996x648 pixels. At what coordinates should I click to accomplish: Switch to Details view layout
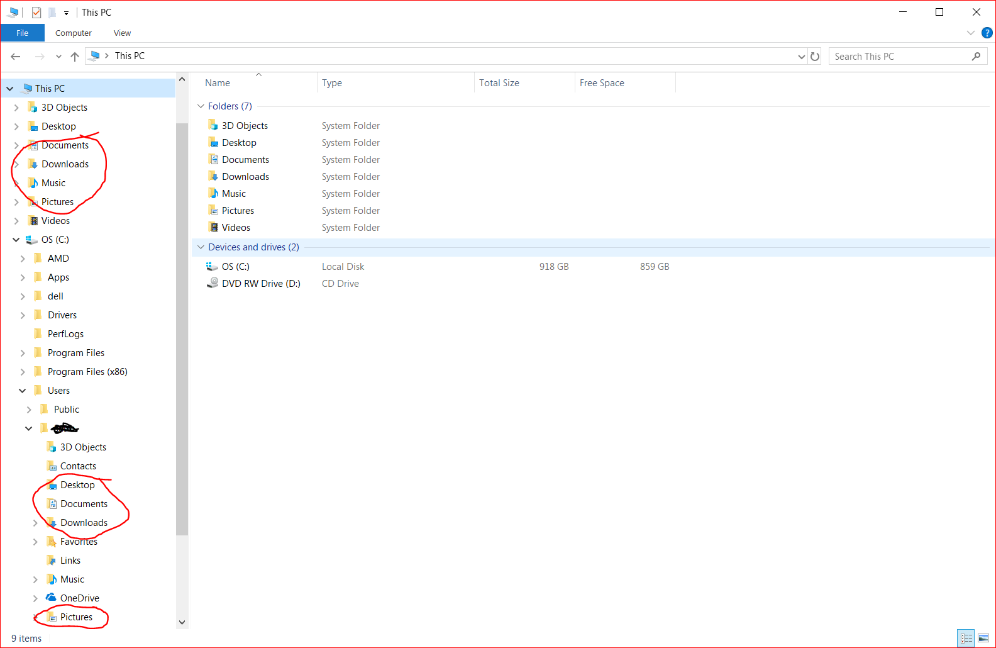click(966, 639)
